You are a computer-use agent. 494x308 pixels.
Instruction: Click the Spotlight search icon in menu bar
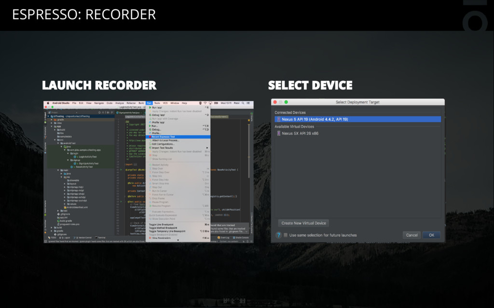click(x=243, y=103)
